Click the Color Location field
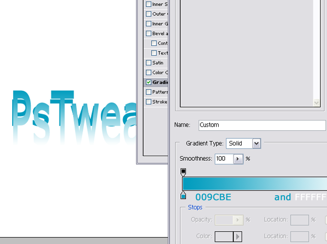Screen dimensions: 327x244 [299, 237]
